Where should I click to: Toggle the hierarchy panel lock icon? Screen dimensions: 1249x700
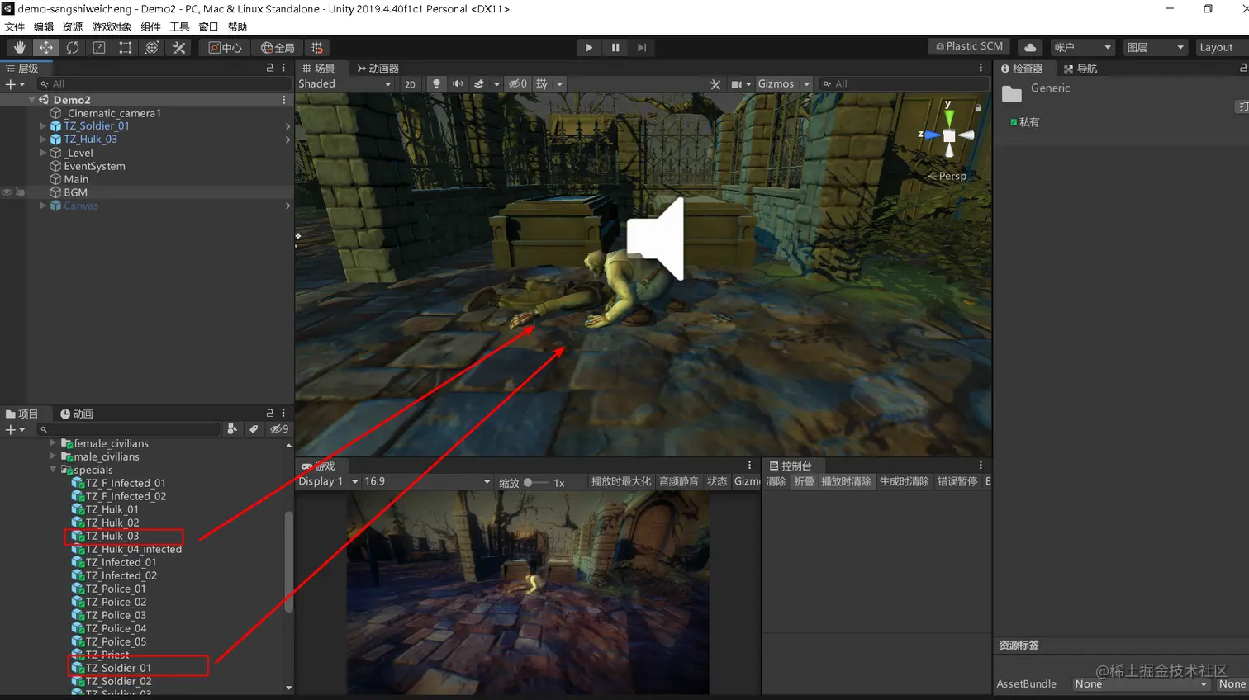point(270,68)
